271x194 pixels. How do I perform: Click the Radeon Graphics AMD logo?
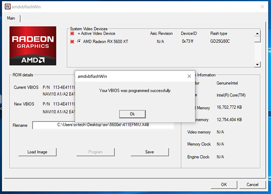coord(33,46)
